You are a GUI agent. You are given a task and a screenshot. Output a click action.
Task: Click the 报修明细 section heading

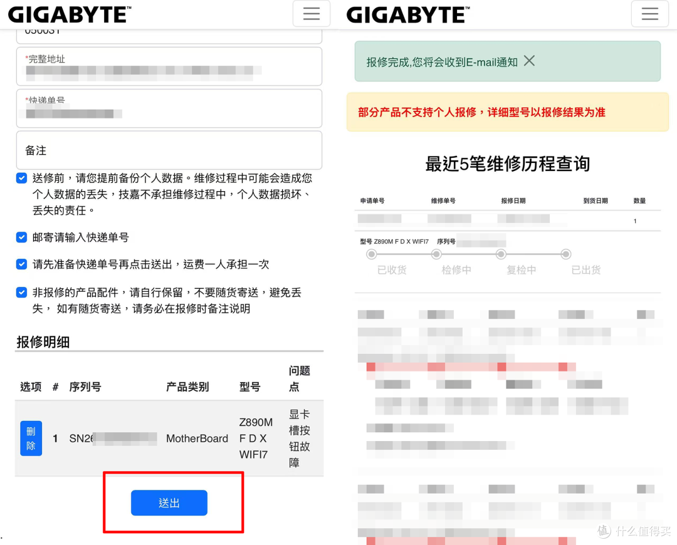click(x=43, y=342)
